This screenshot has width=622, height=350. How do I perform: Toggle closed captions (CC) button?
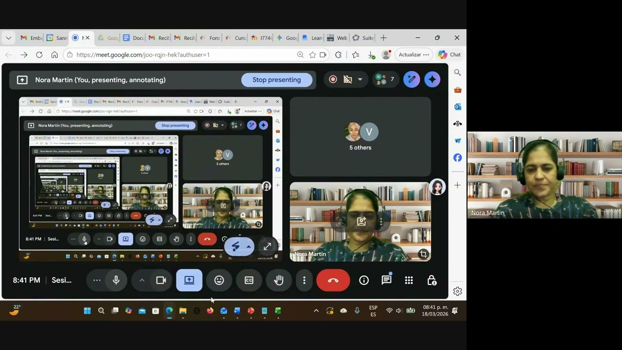(x=249, y=280)
